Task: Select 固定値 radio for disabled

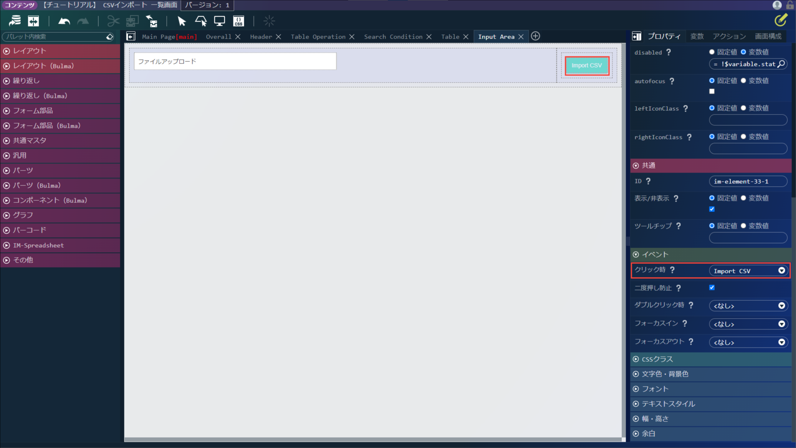Action: (x=712, y=52)
